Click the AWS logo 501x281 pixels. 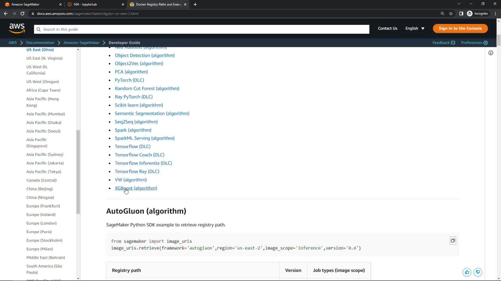click(x=17, y=29)
